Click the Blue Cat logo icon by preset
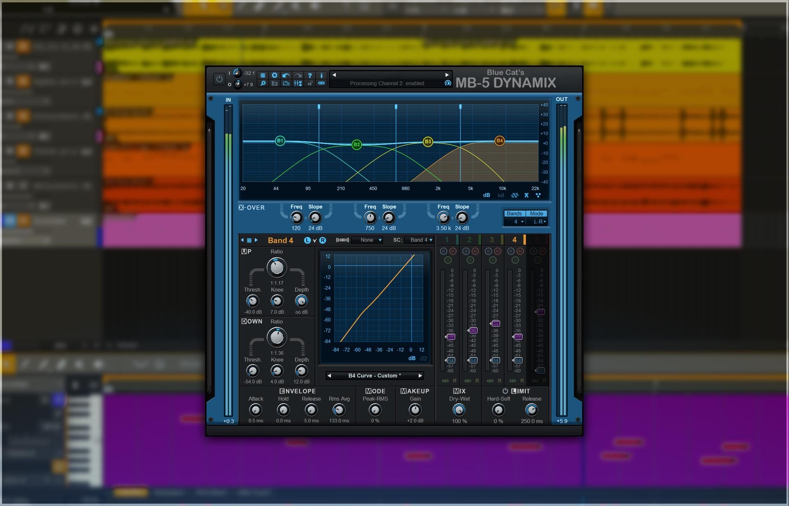The height and width of the screenshot is (506, 789). 448,83
